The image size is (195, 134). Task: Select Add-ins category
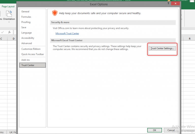point(25,60)
